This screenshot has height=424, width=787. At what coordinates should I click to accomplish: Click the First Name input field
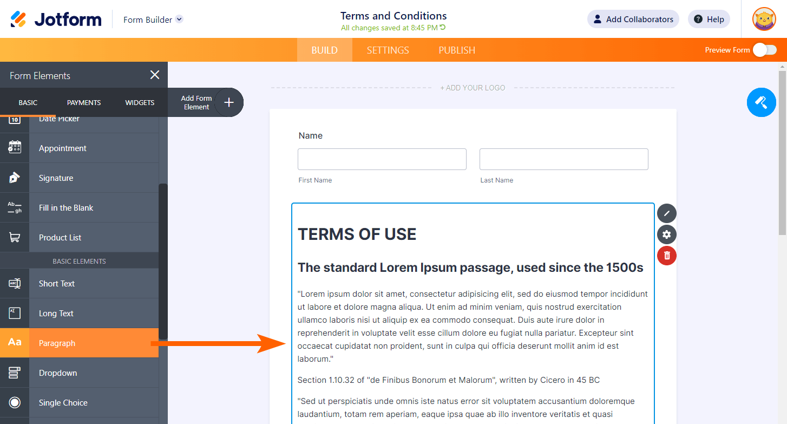tap(382, 159)
